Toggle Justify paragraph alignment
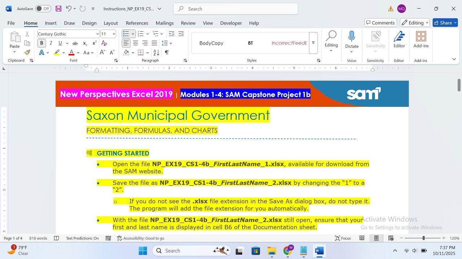Image resolution: width=462 pixels, height=259 pixels. [154, 43]
